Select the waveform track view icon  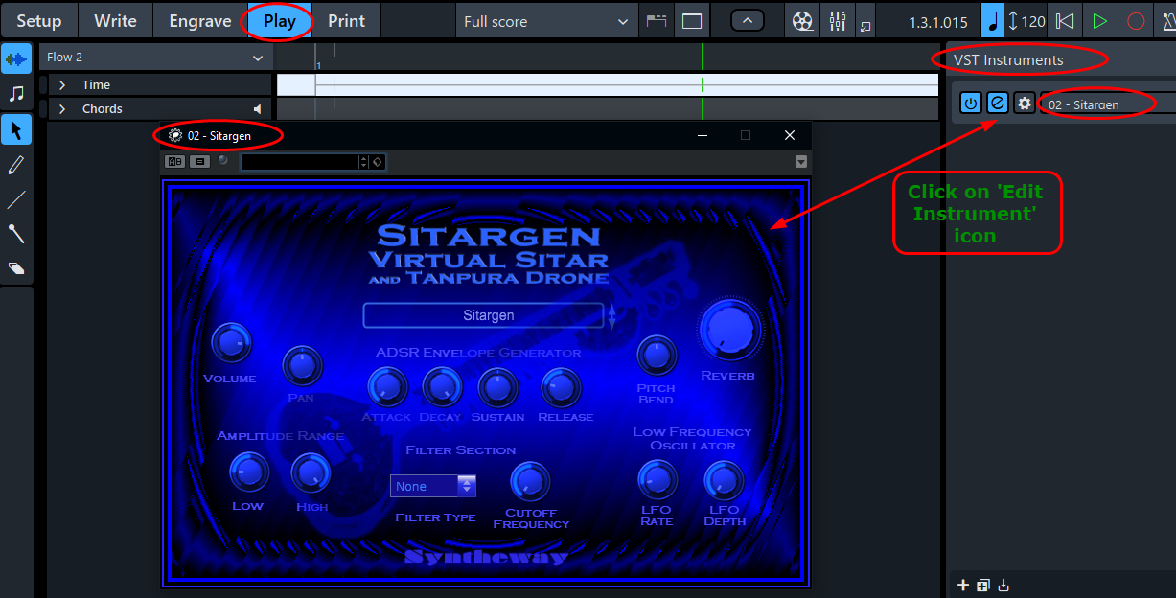16,58
